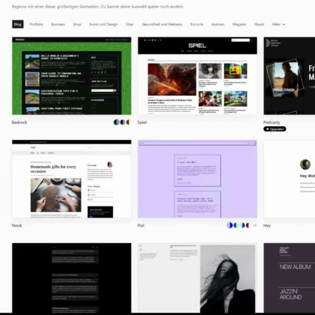Select the Blog category tab
Screen dimensions: 315x315
18,24
